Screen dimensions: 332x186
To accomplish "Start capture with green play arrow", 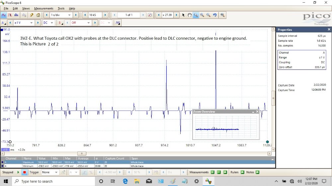I will point(18,172).
